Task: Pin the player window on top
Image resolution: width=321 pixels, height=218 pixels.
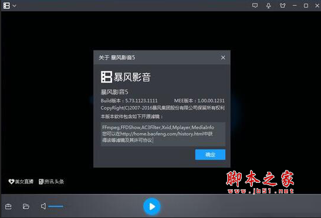Action: (268, 5)
